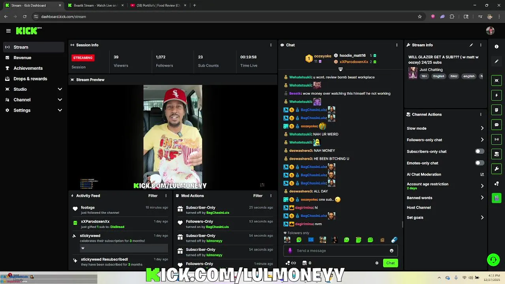The width and height of the screenshot is (505, 284).
Task: Click the info circle icon in right sidebar
Action: pyautogui.click(x=497, y=47)
